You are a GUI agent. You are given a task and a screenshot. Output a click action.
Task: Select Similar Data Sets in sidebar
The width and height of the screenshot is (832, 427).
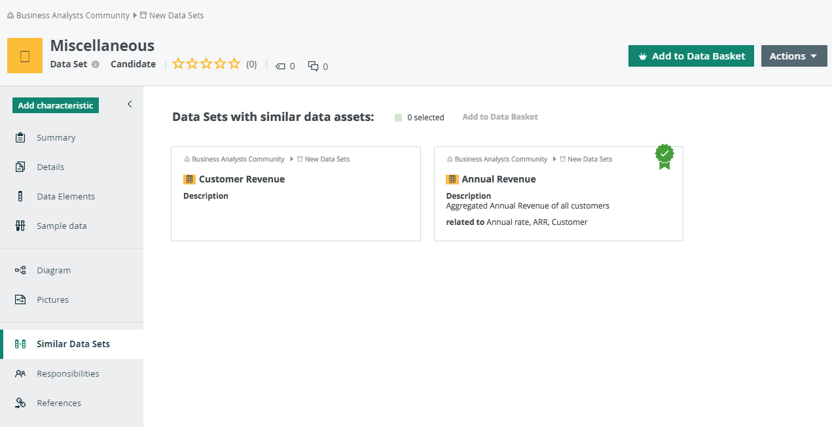pyautogui.click(x=73, y=344)
